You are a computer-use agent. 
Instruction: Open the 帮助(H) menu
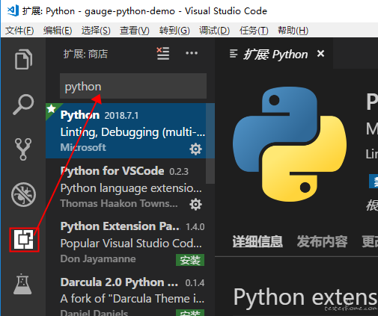293,31
